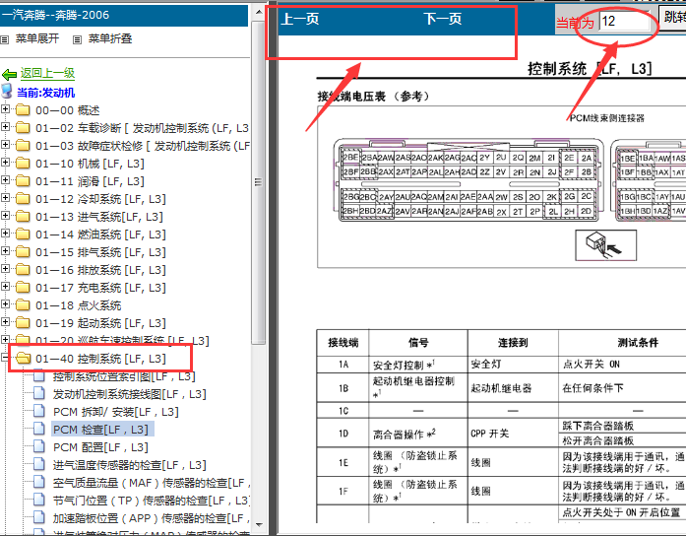Click document icon of PCM 检查
Screen dimensions: 686x536
pos(39,429)
